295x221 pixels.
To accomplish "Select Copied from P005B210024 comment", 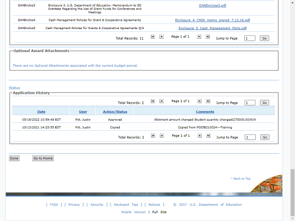I will [x=205, y=128].
